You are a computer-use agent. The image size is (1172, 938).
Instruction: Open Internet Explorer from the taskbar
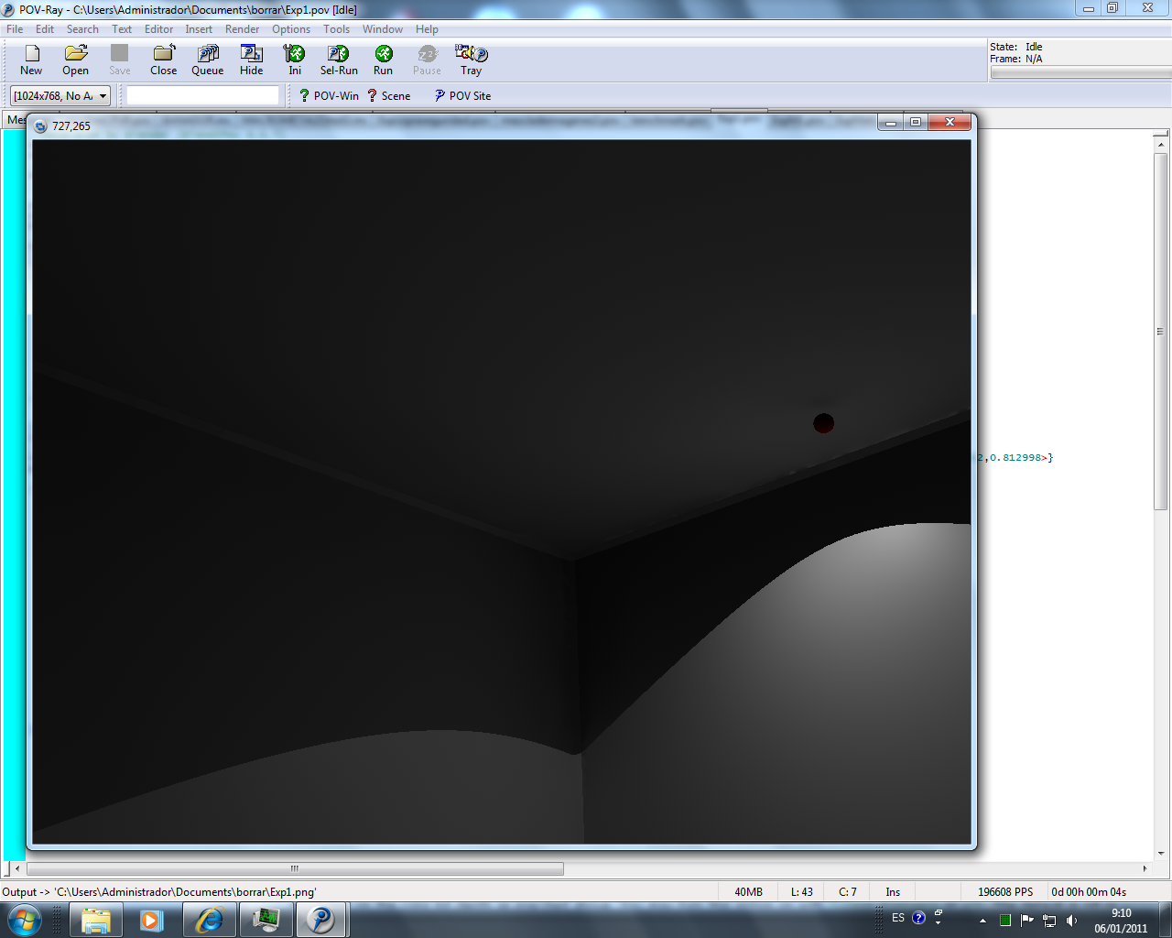pyautogui.click(x=210, y=920)
